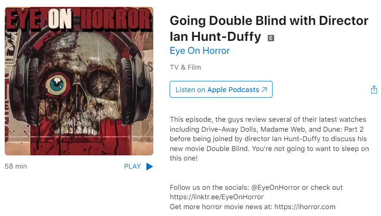Click the bold Apple Podcasts text
The width and height of the screenshot is (381, 216).
click(233, 89)
